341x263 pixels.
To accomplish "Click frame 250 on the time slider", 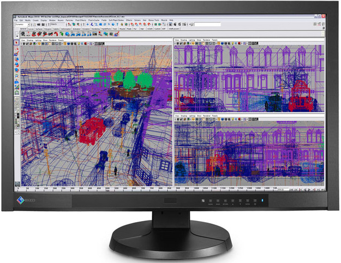I will coord(63,189).
